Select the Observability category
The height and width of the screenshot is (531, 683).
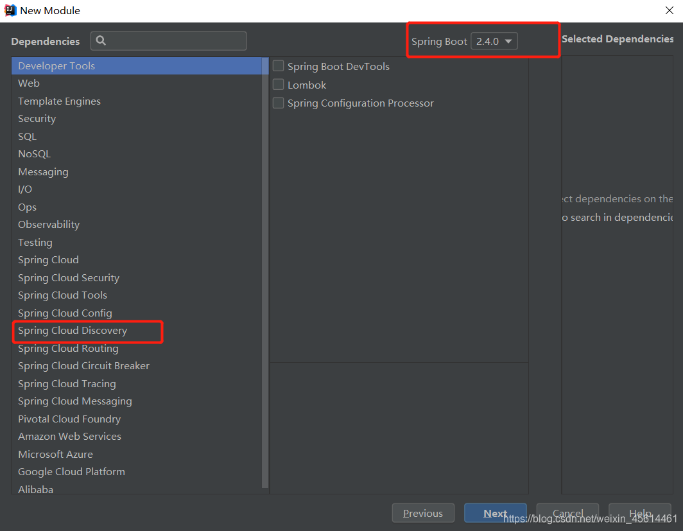pos(137,224)
